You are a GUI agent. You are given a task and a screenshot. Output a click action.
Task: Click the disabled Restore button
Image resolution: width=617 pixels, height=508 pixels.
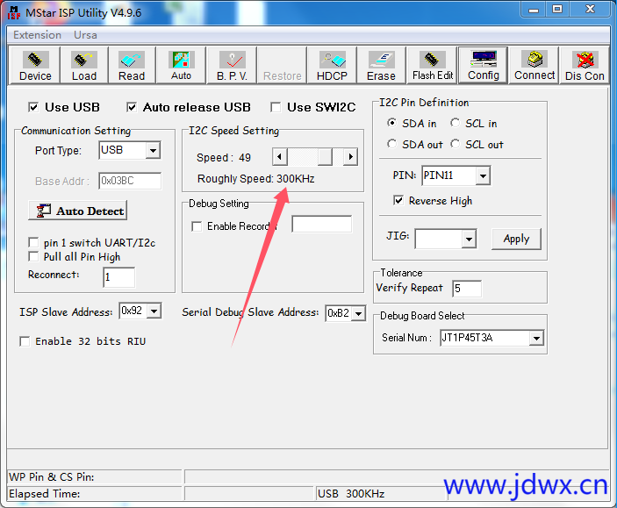pyautogui.click(x=282, y=65)
